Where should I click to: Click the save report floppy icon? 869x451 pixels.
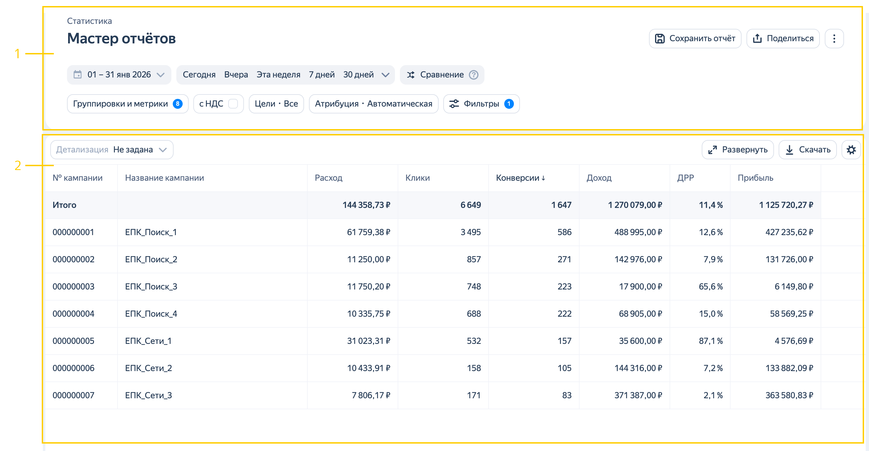(659, 38)
